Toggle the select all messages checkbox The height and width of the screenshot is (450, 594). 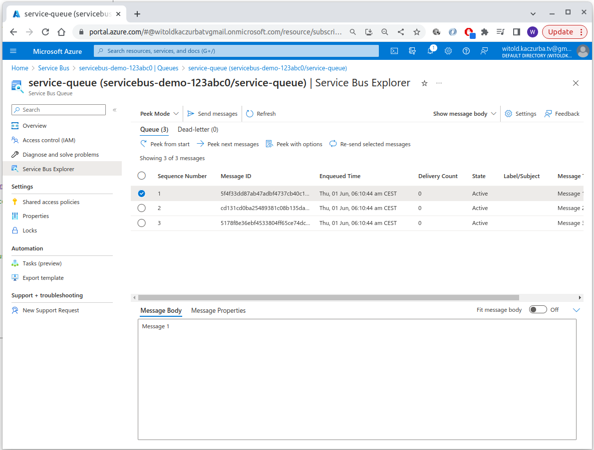coord(142,176)
